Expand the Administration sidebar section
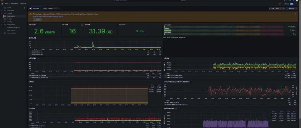 tap(2, 33)
